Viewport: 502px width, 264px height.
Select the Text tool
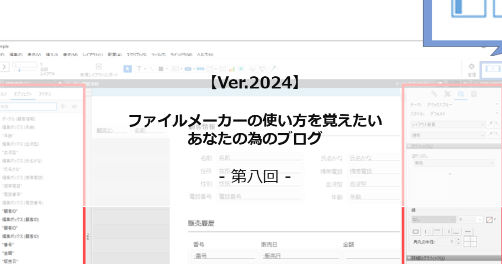pyautogui.click(x=139, y=69)
